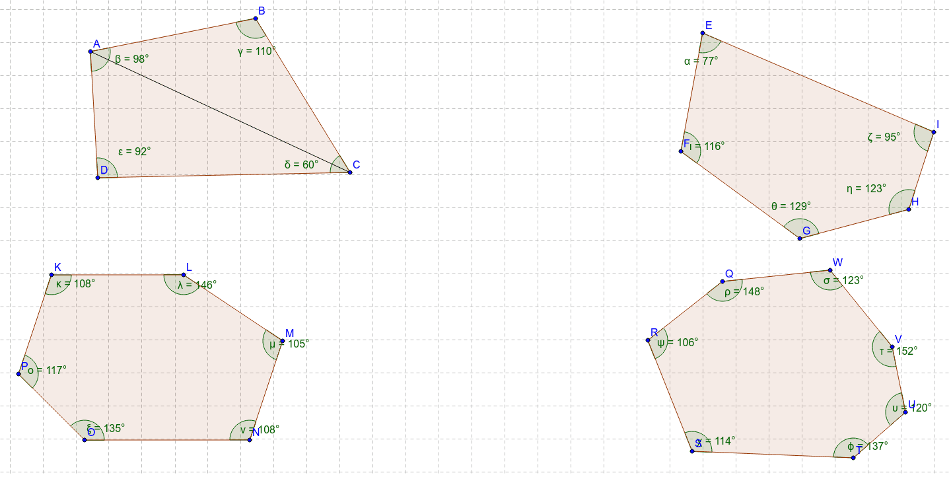
Task: Click angle label χ = 114°
Action: 715,441
